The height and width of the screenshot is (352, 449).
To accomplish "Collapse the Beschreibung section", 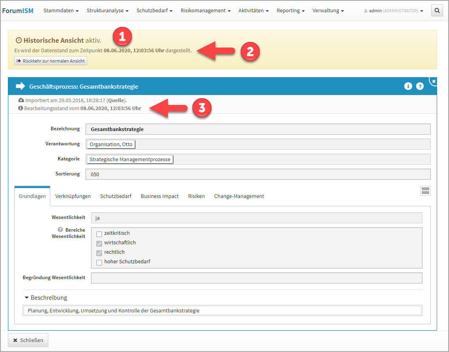I will pos(46,298).
